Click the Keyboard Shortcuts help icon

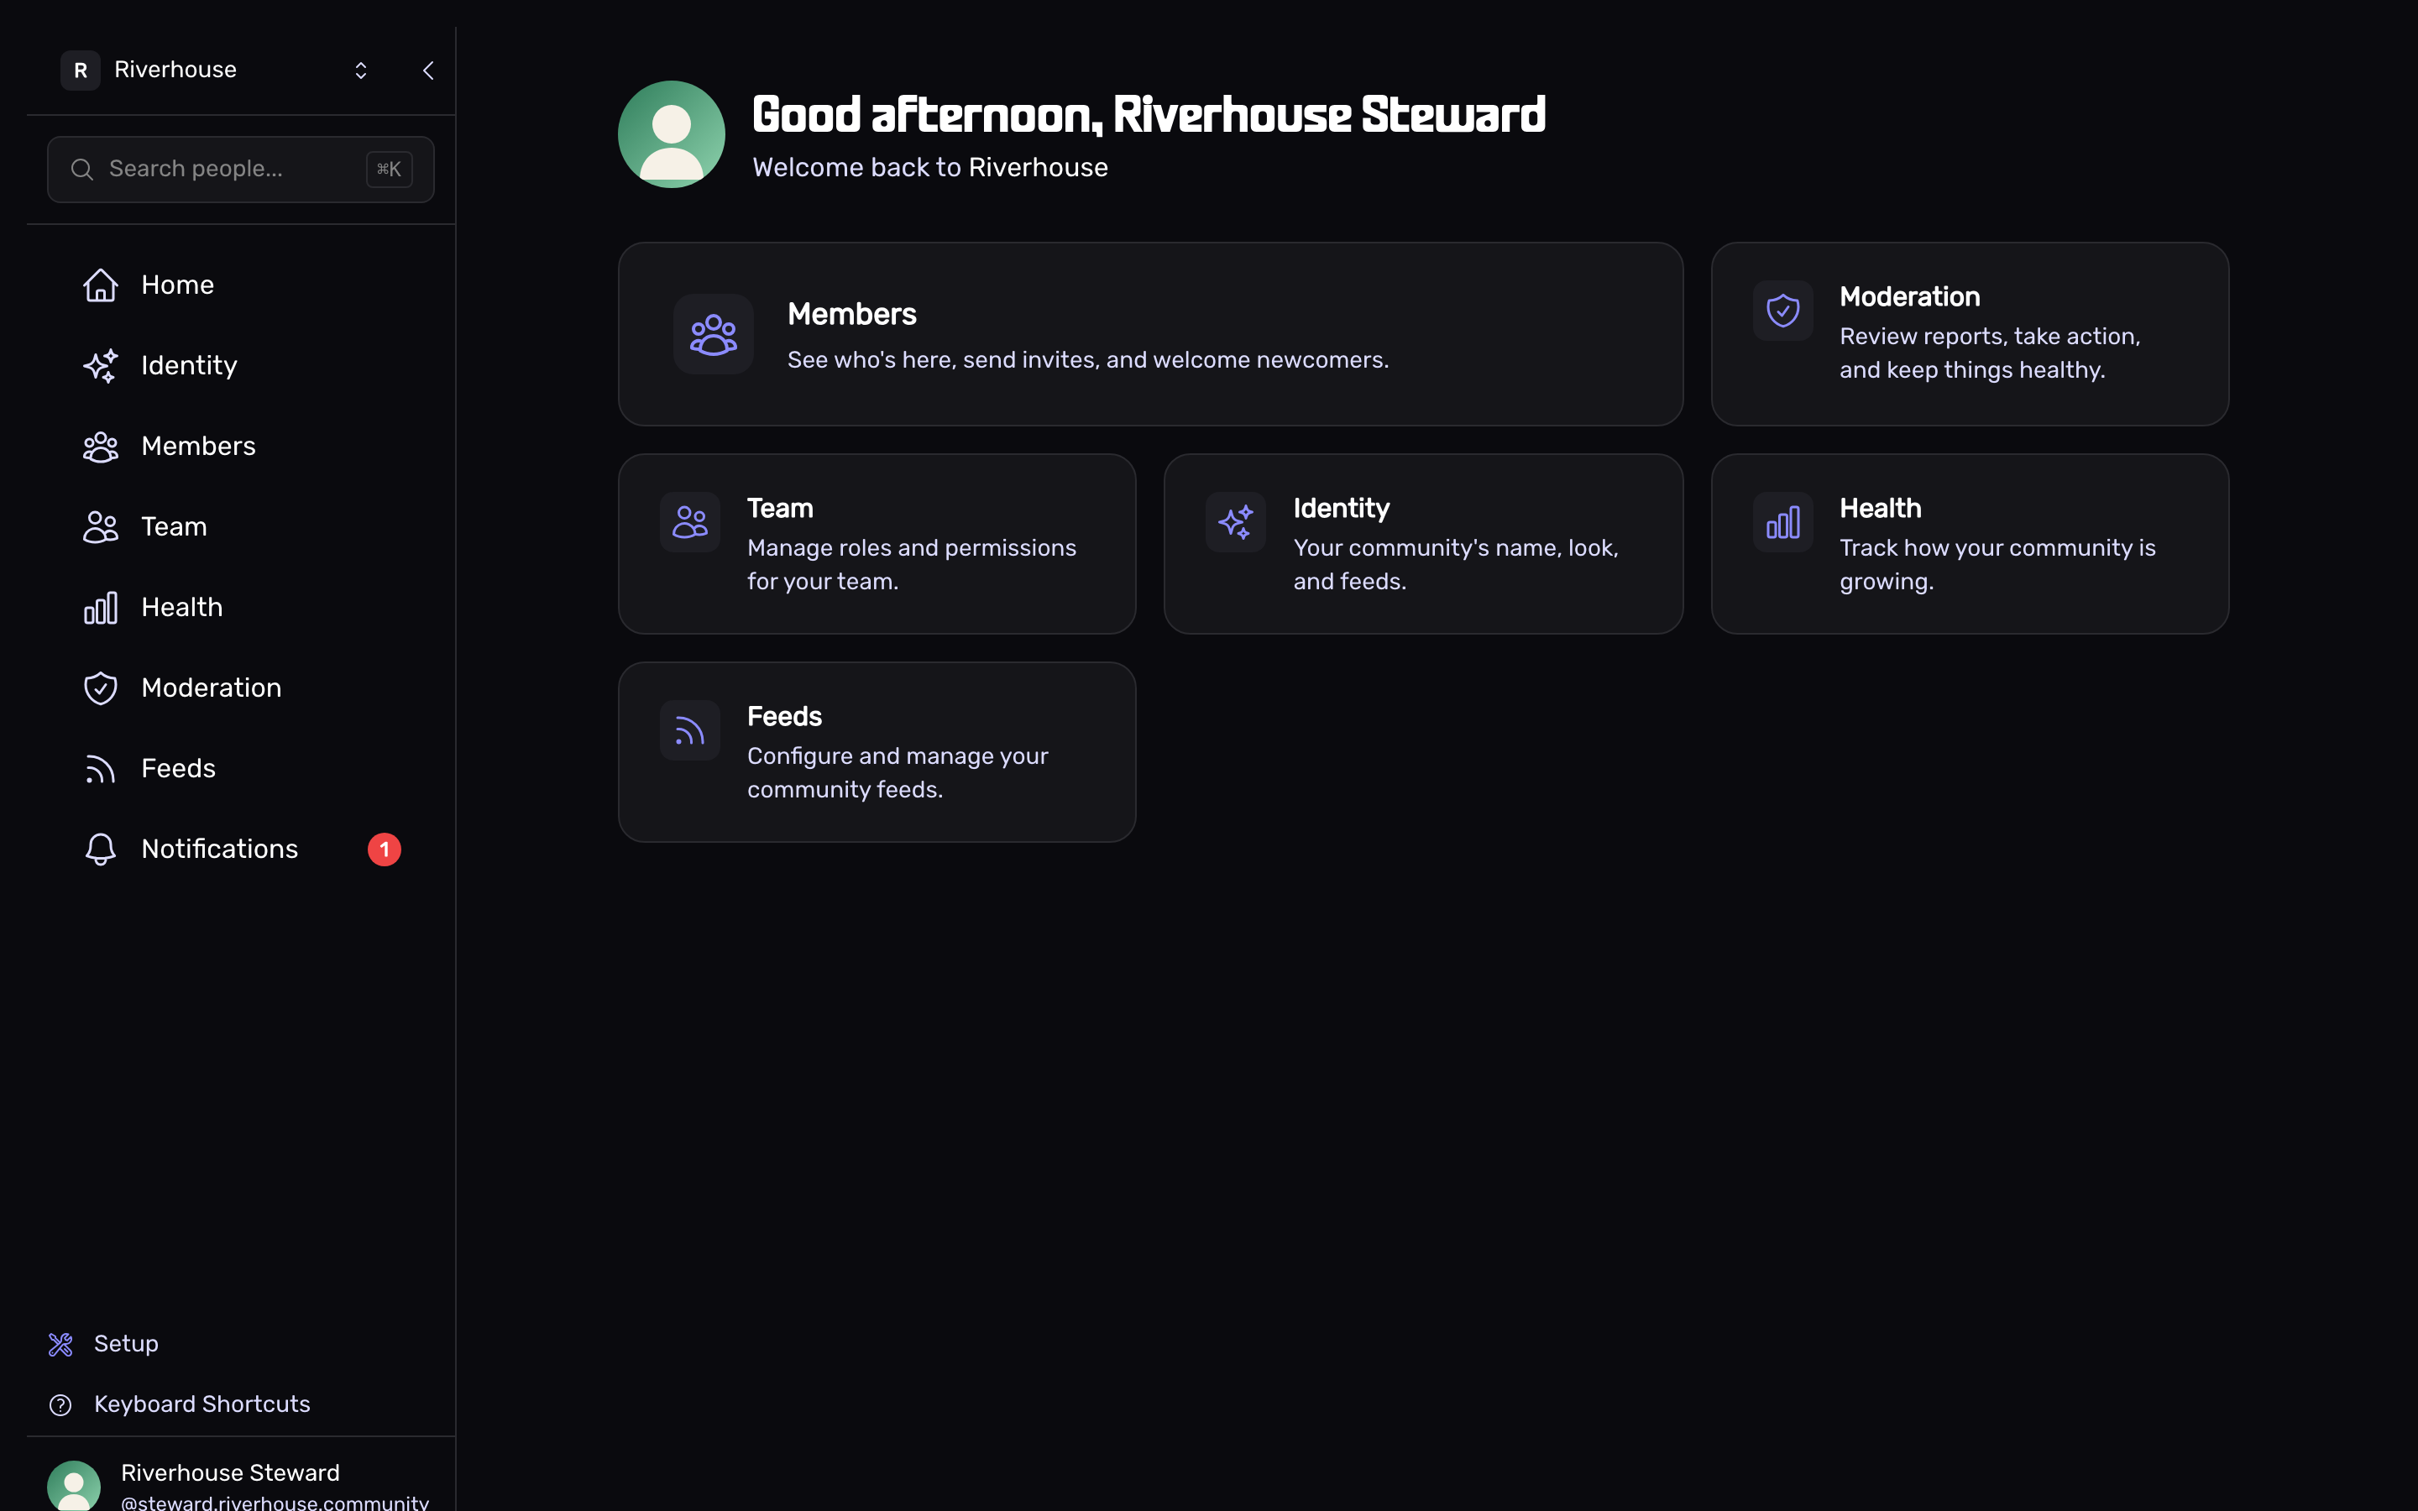(61, 1404)
